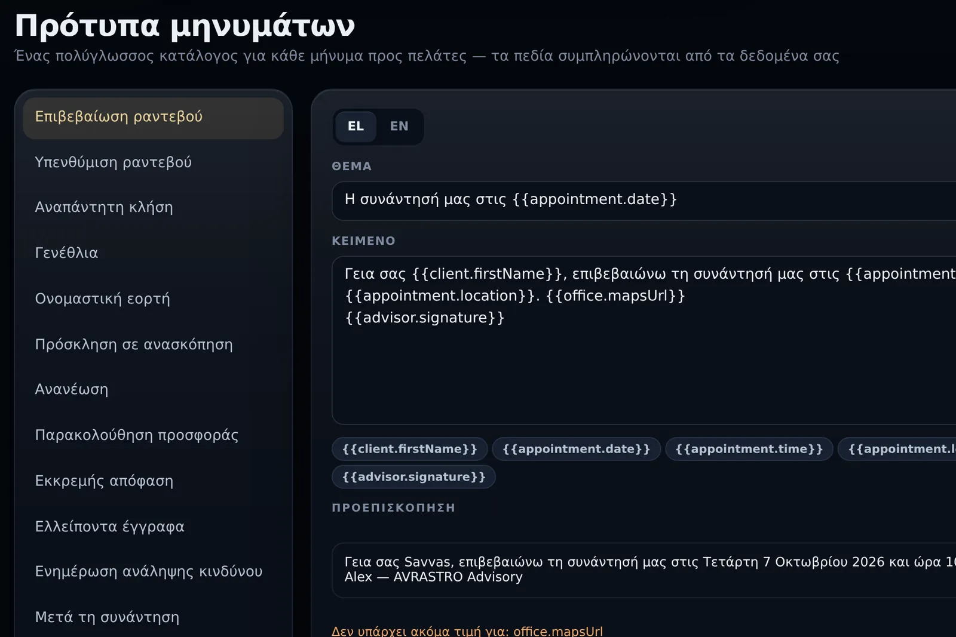Open the Αναπάντητη κλήση template
The width and height of the screenshot is (956, 637).
(153, 208)
